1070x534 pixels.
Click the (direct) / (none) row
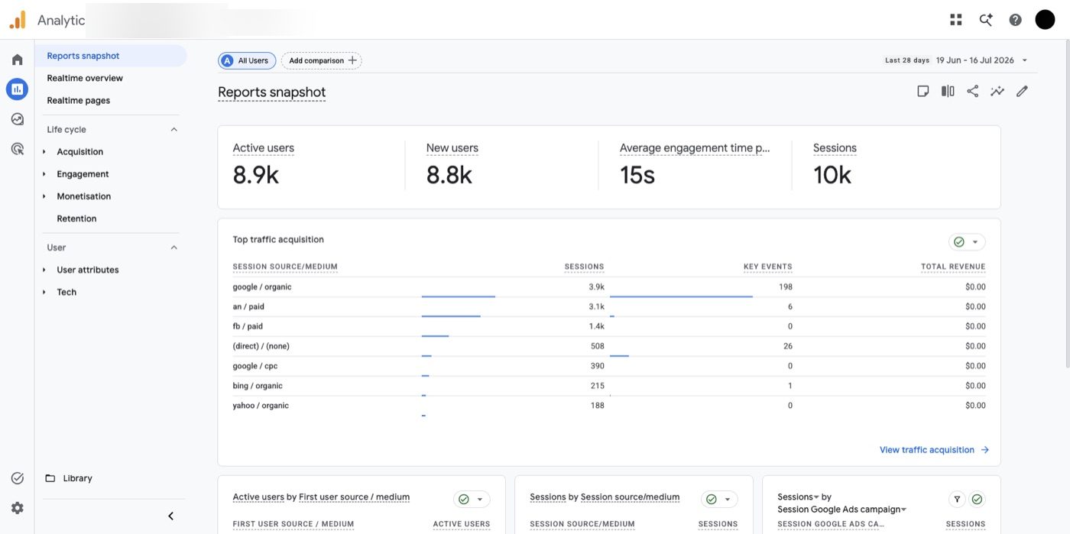[609, 347]
